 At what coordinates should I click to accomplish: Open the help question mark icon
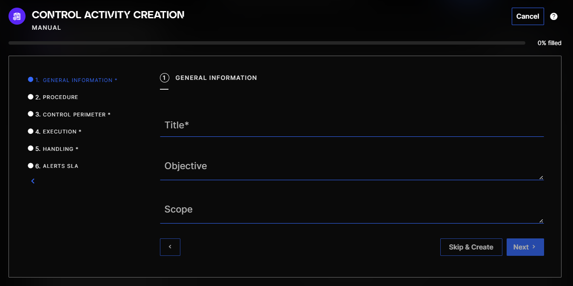[x=553, y=17]
